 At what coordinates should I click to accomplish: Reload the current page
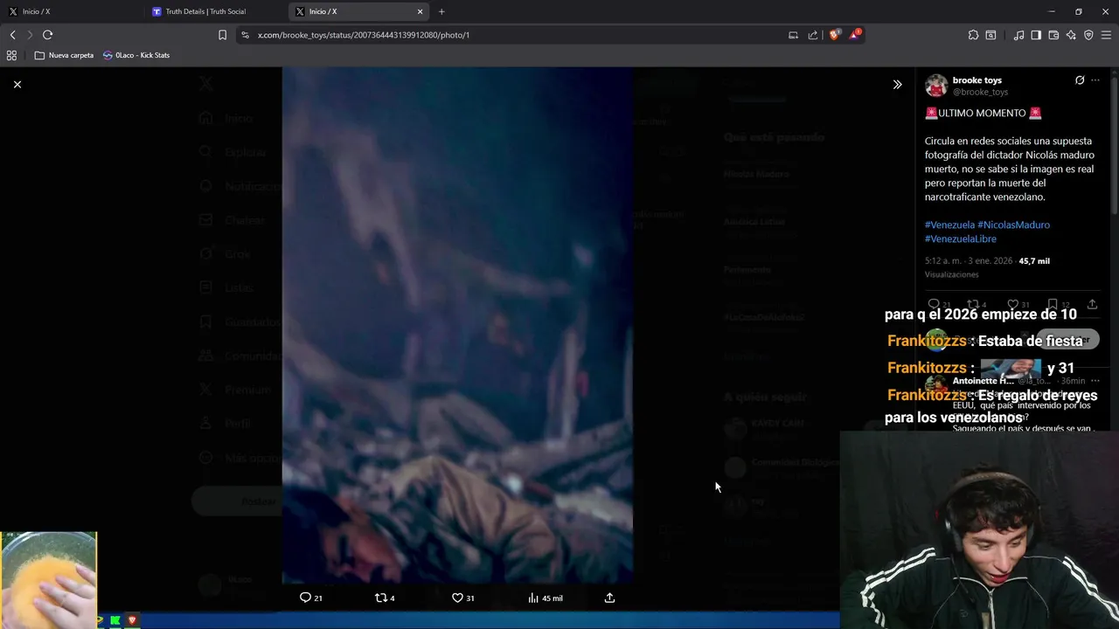[x=47, y=35]
